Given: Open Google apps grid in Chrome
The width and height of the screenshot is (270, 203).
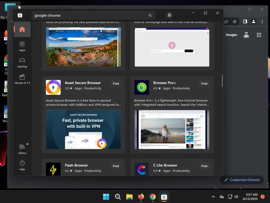Looking at the screenshot, I should (259, 35).
